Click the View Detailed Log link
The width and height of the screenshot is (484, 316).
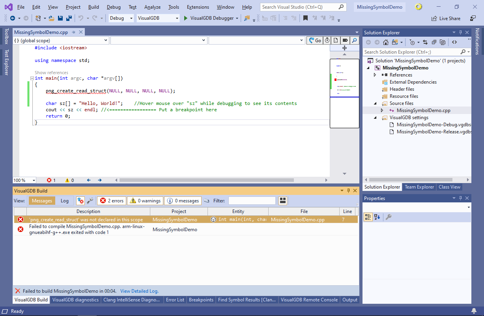coord(139,291)
